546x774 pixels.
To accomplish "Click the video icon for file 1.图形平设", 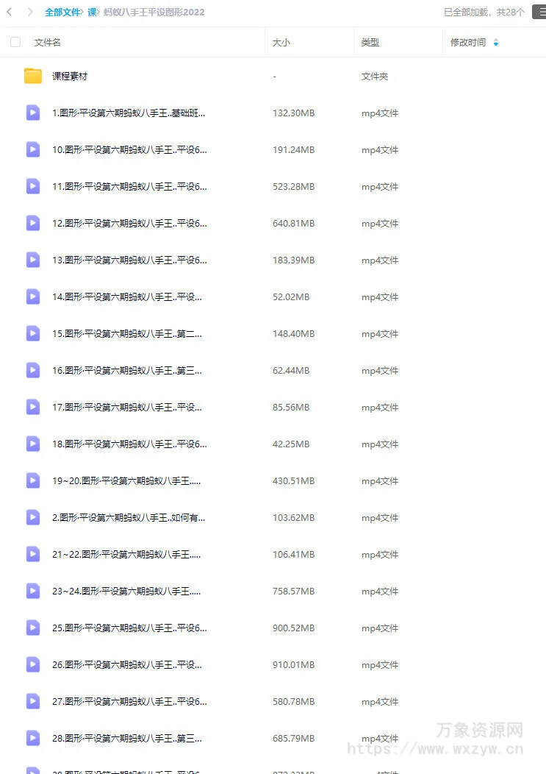I will tap(33, 113).
